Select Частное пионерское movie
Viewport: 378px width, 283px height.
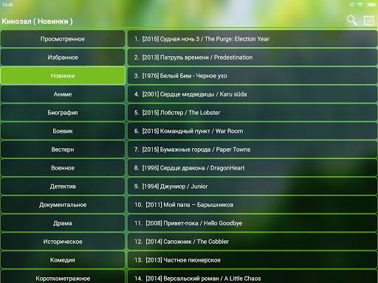pyautogui.click(x=252, y=260)
